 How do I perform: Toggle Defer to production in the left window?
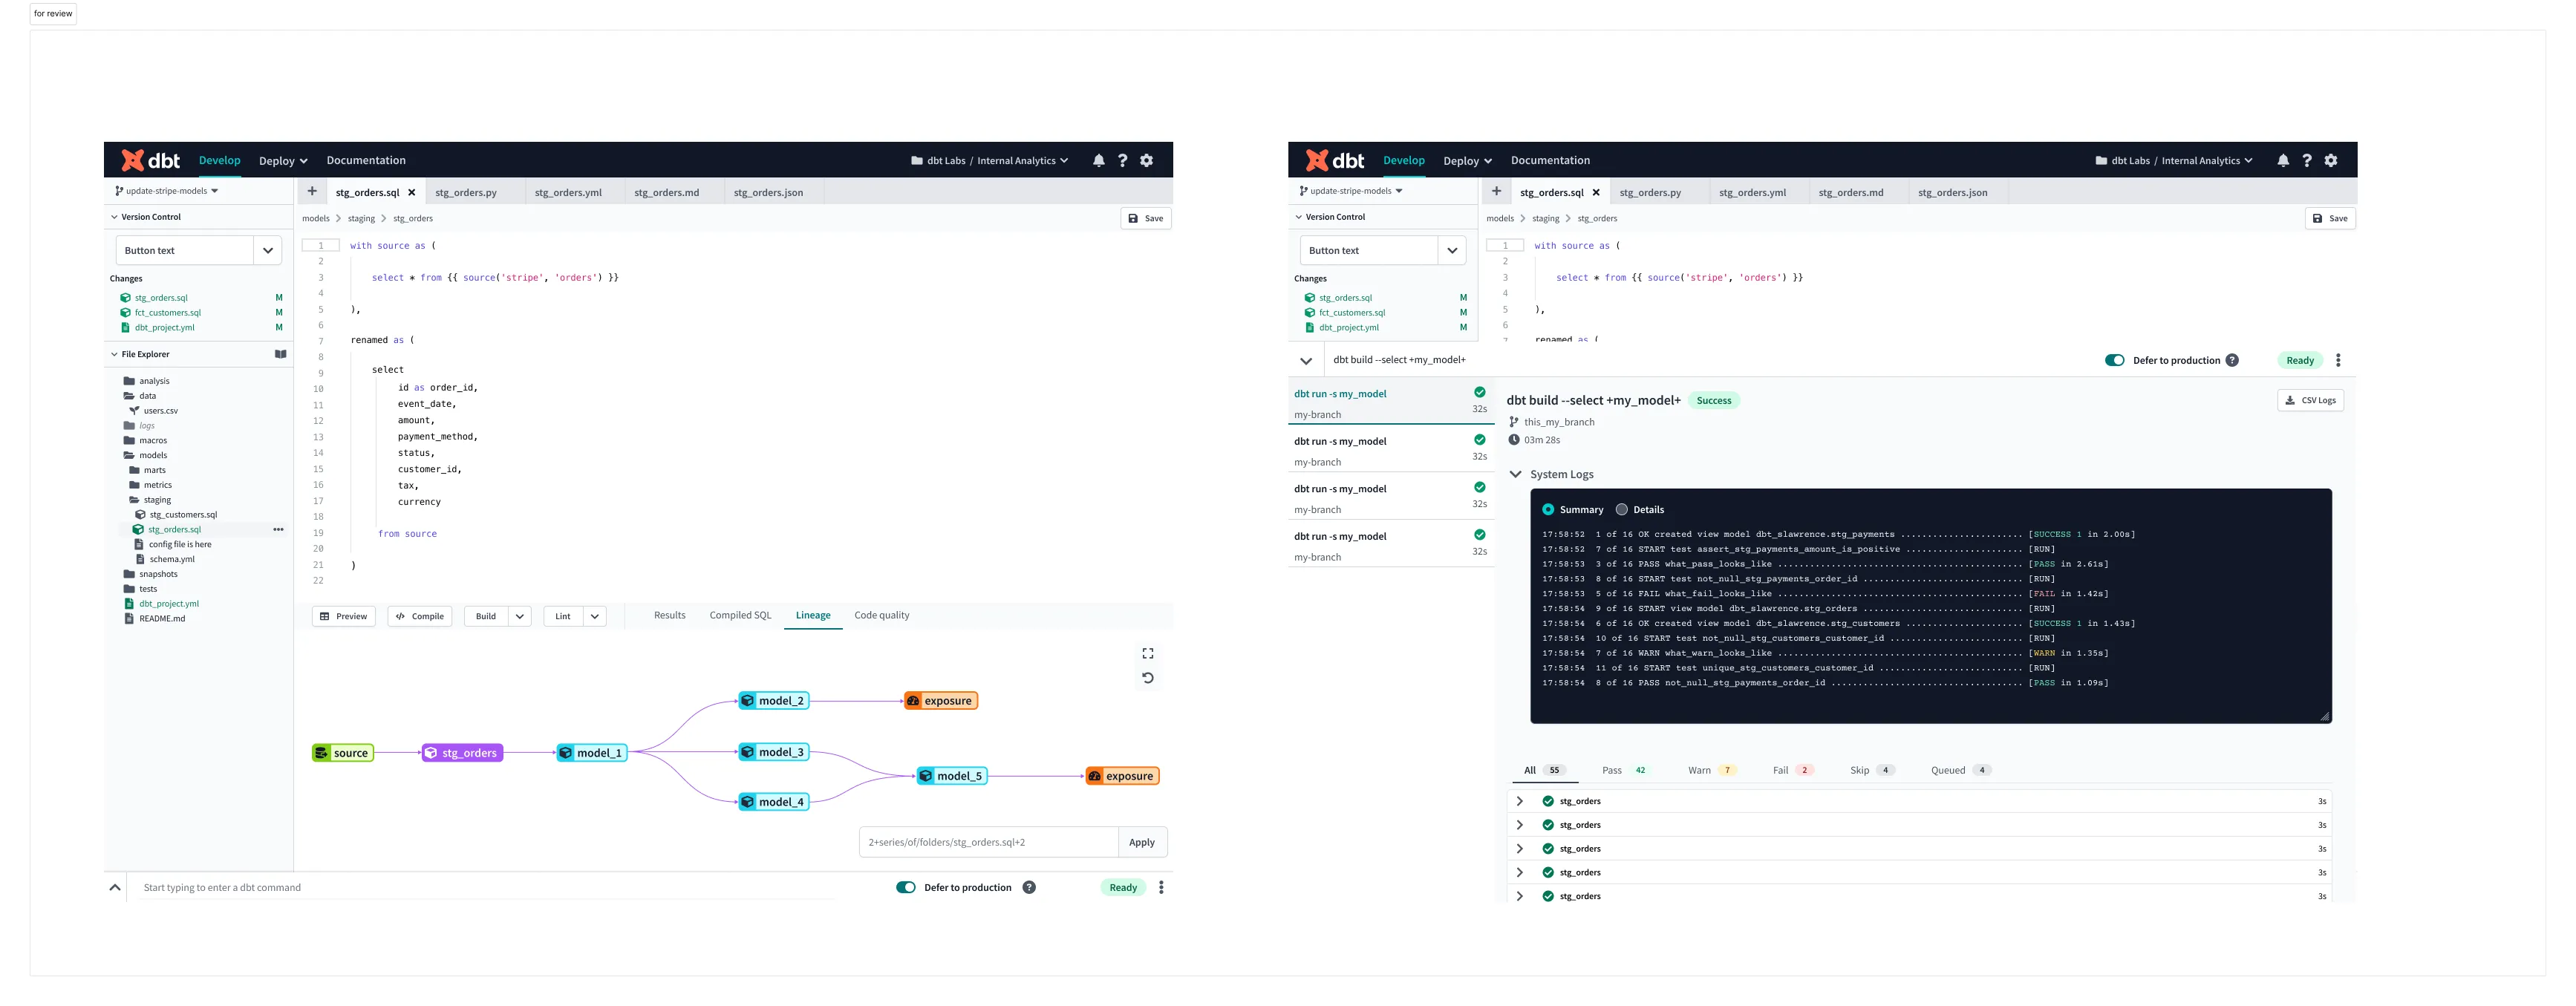(x=905, y=887)
